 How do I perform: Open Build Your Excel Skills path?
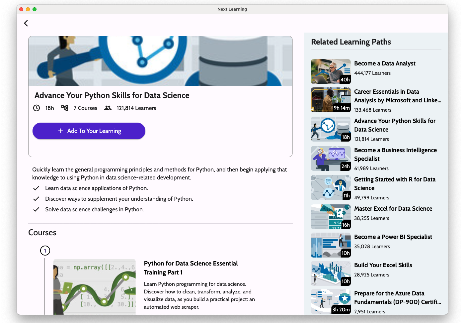(x=383, y=265)
